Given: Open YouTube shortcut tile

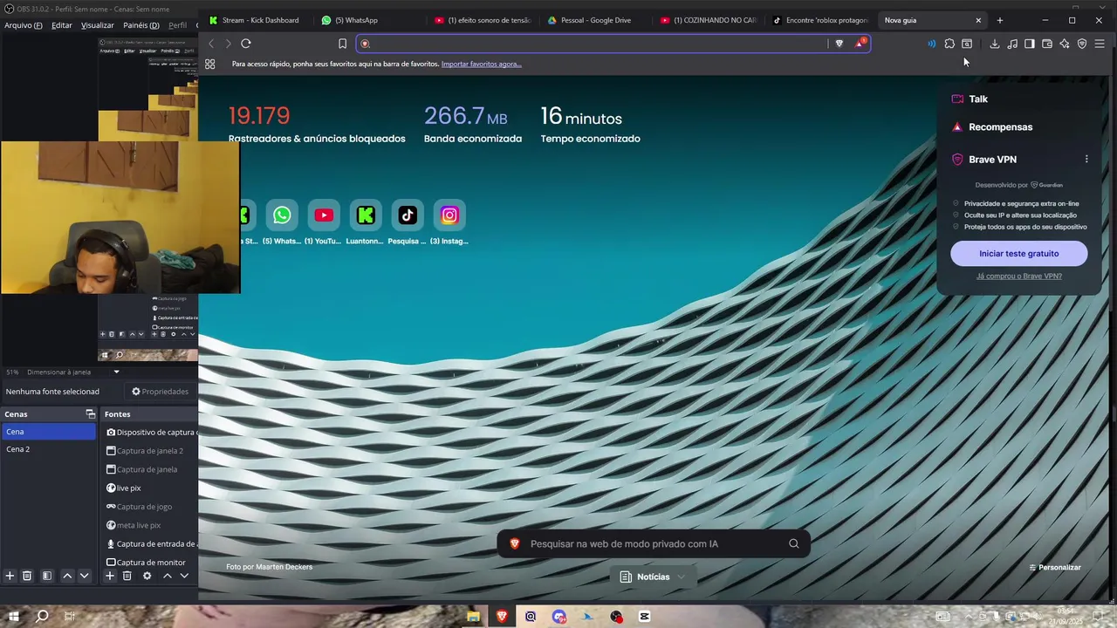Looking at the screenshot, I should 324,215.
